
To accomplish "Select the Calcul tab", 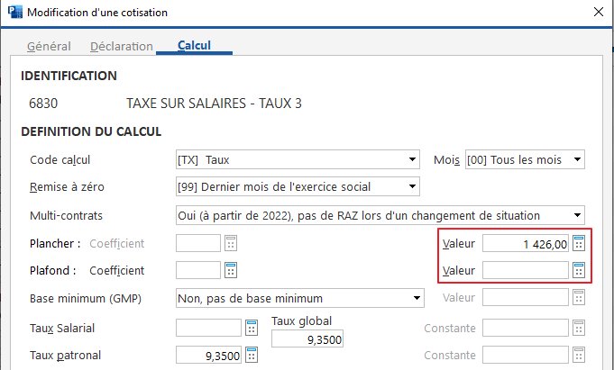I will [x=194, y=45].
